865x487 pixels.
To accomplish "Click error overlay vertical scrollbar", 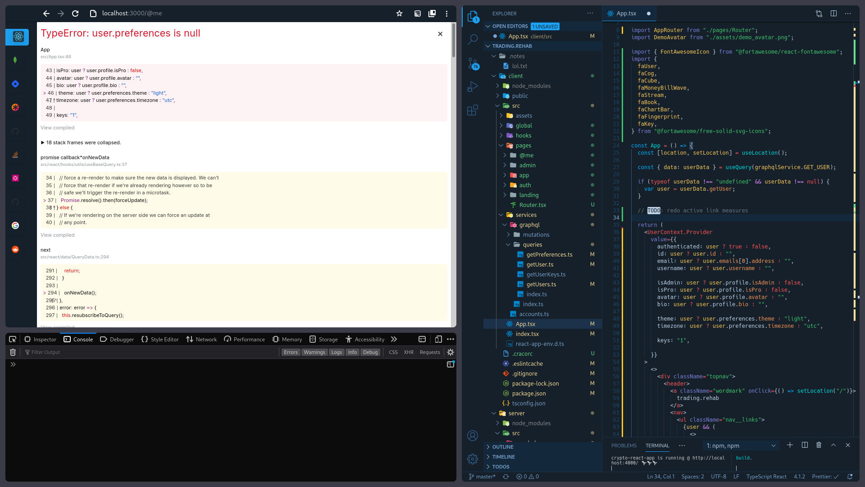I will [453, 41].
